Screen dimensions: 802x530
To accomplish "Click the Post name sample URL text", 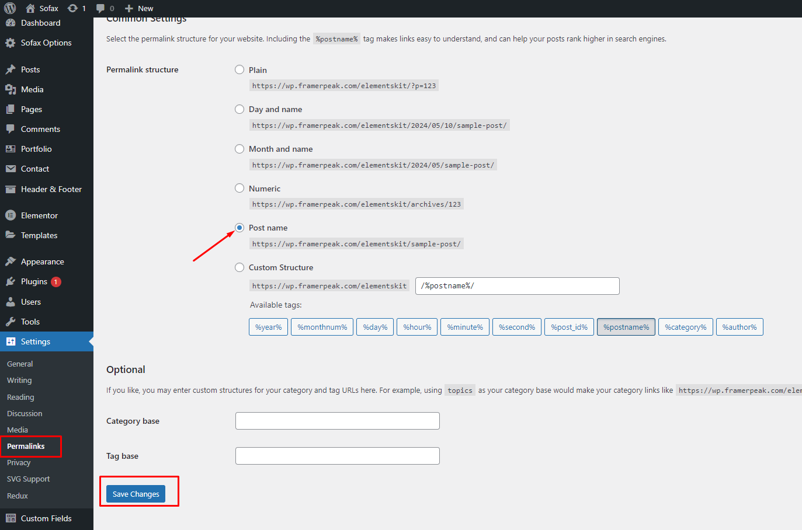I will click(x=356, y=244).
